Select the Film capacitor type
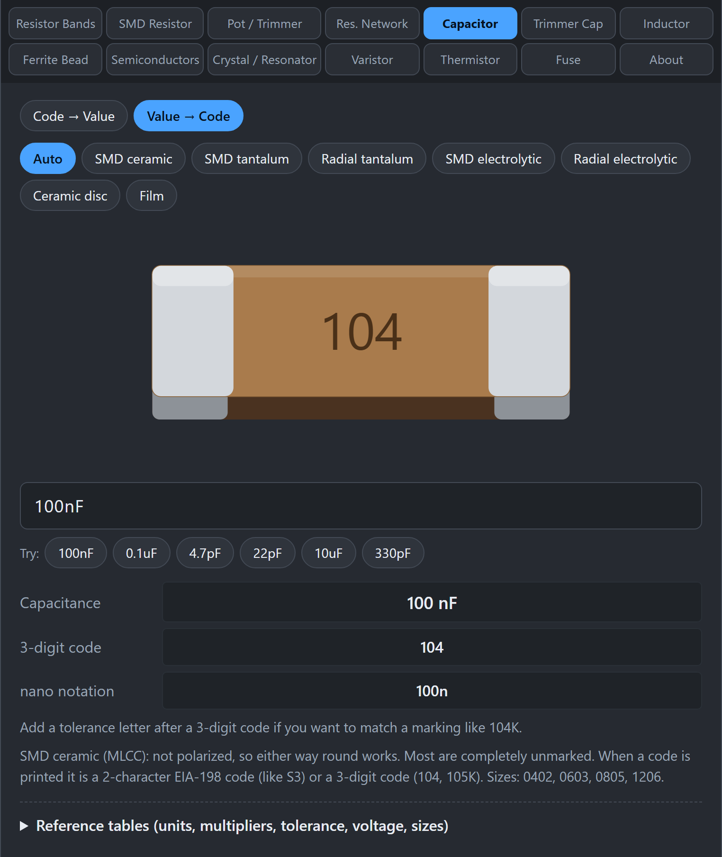The image size is (722, 857). [152, 195]
